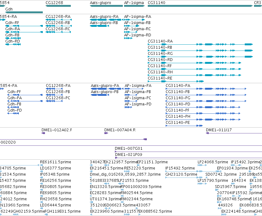Viewport: 262px width, 216px height.
Task: Click Aats-glupro-RA transcript label
Action: tap(104, 17)
